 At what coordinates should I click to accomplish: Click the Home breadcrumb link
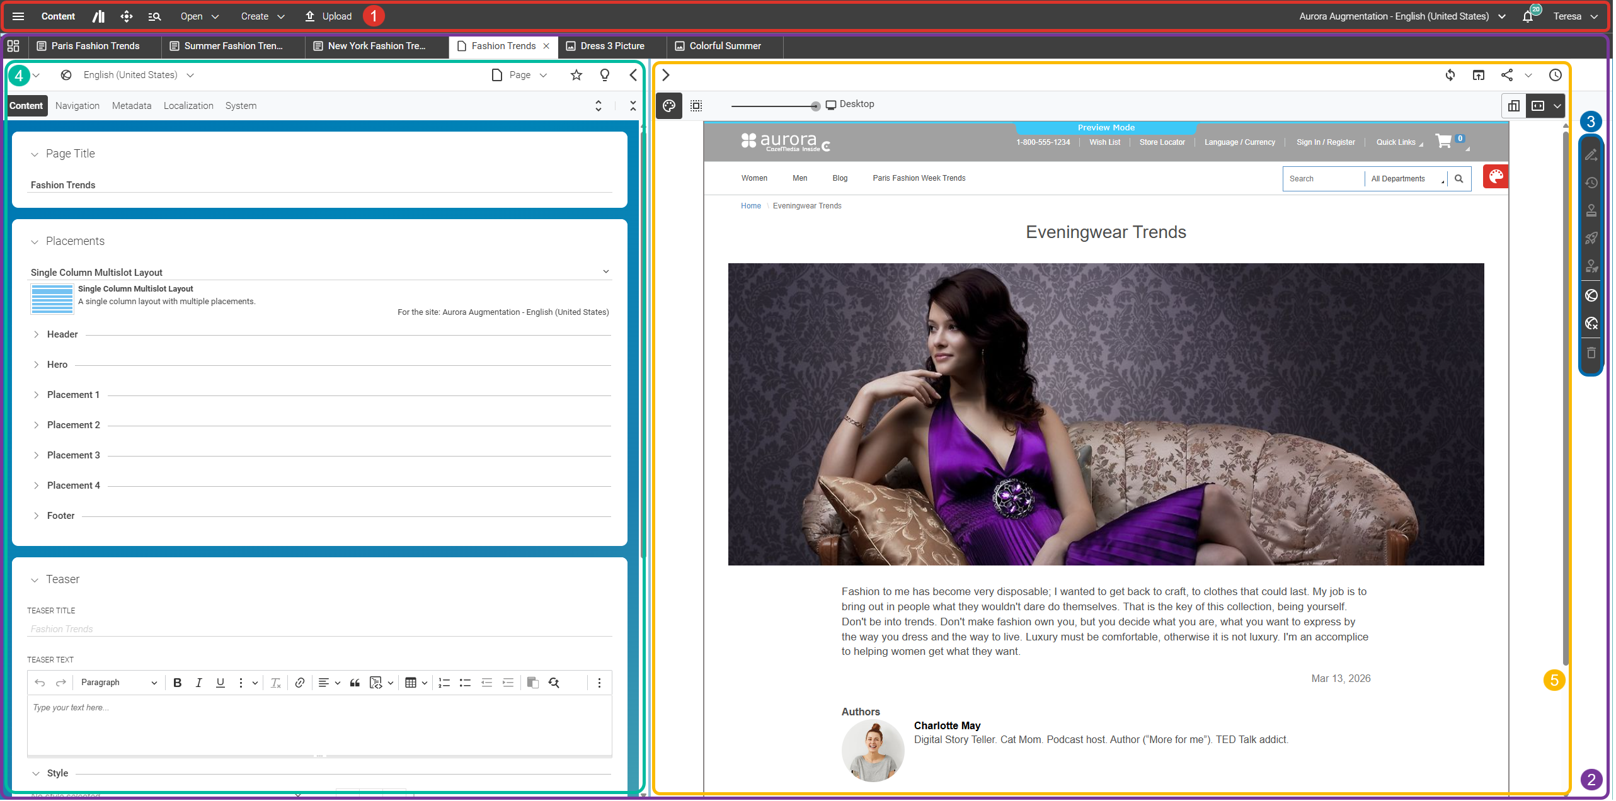(752, 206)
